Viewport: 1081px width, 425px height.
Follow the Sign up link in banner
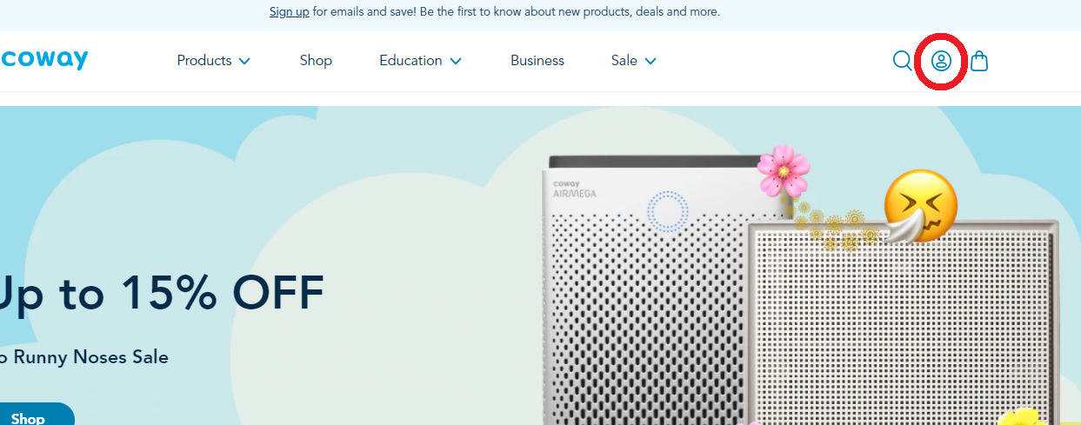click(x=290, y=12)
